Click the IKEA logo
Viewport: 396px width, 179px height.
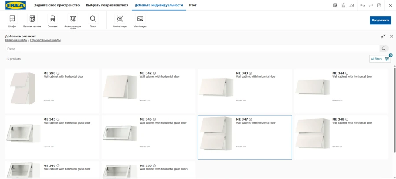pyautogui.click(x=15, y=5)
